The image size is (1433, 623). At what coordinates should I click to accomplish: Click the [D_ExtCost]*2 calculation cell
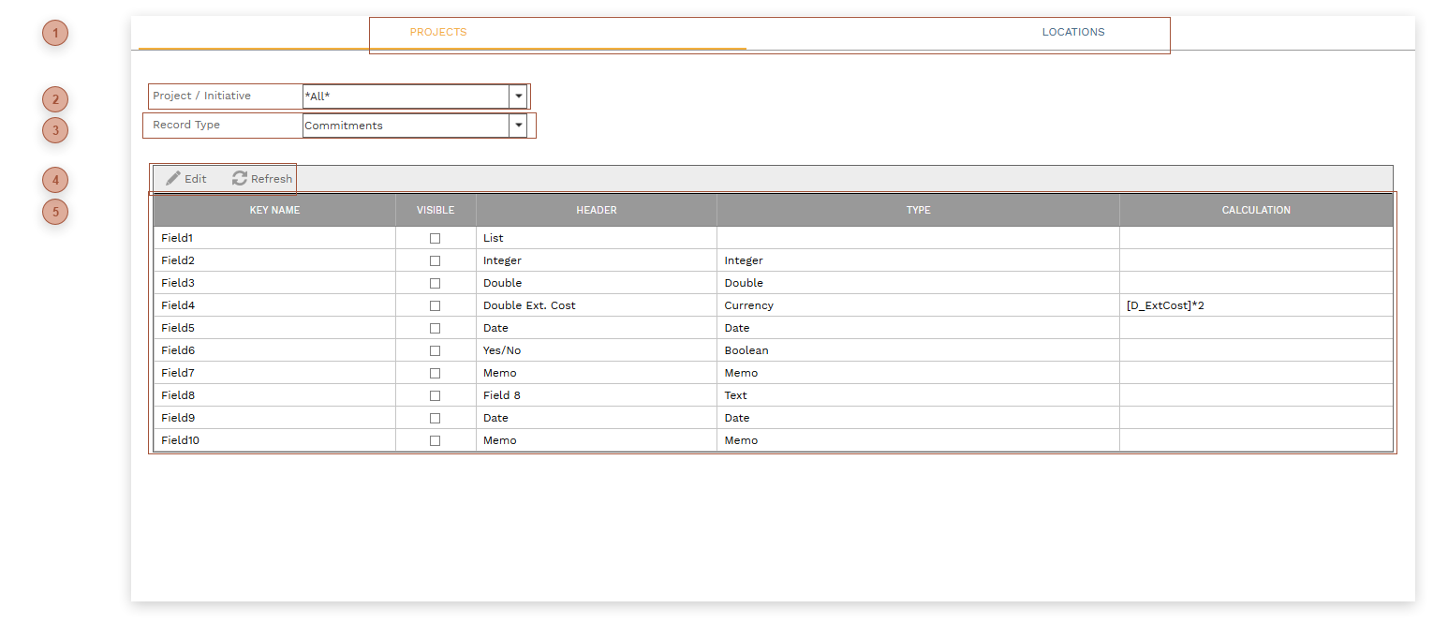tap(1256, 304)
